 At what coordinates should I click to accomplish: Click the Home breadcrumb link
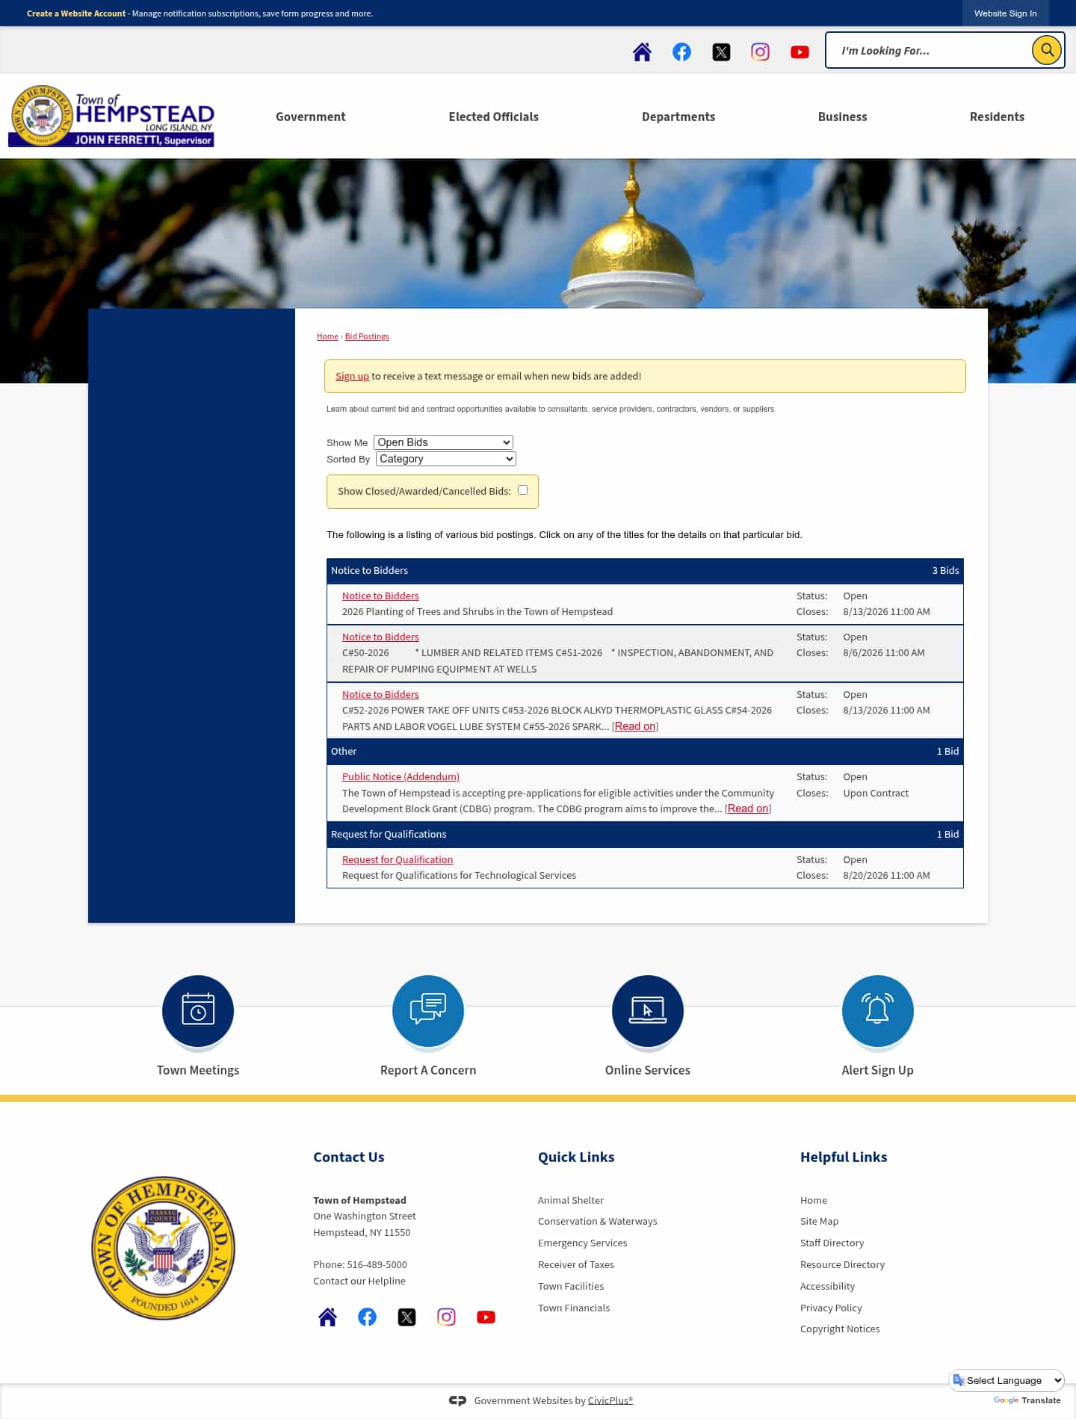click(x=327, y=336)
